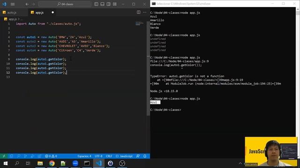This screenshot has width=300, height=168.
Task: Click the webcam overlay thumbnail
Action: [x=271, y=151]
